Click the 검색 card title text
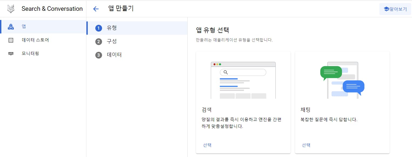This screenshot has width=412, height=157. (x=207, y=110)
